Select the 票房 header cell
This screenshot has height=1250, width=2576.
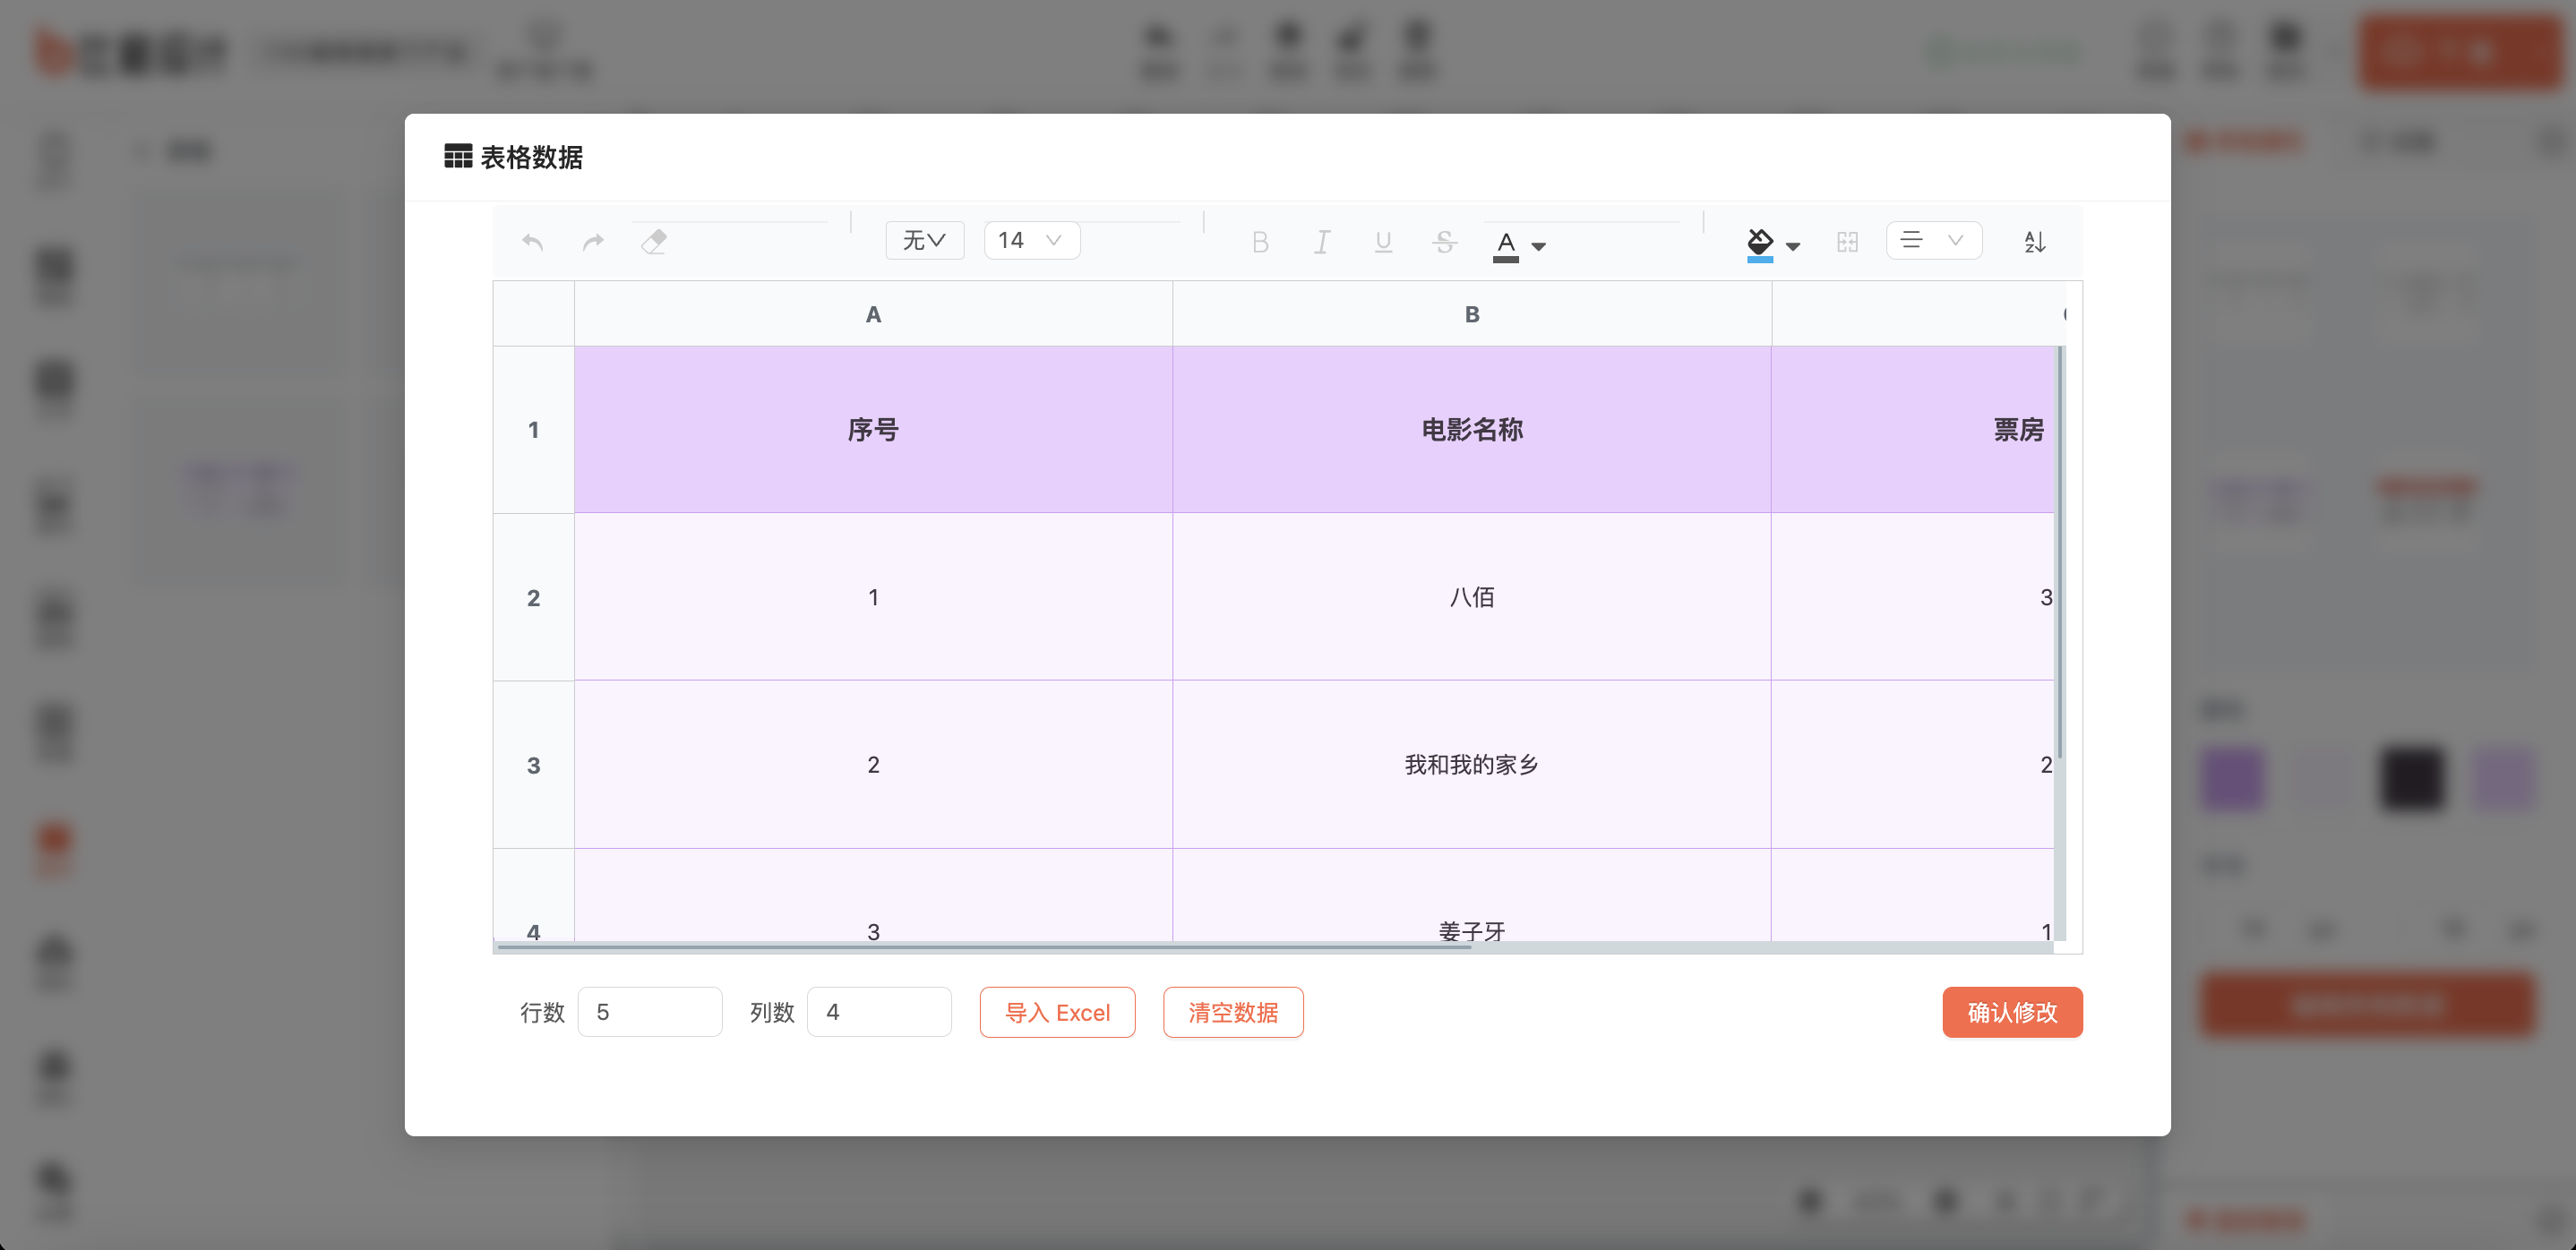point(1913,430)
